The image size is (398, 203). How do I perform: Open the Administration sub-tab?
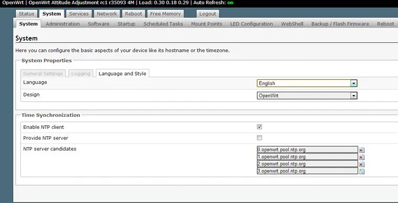[x=63, y=24]
